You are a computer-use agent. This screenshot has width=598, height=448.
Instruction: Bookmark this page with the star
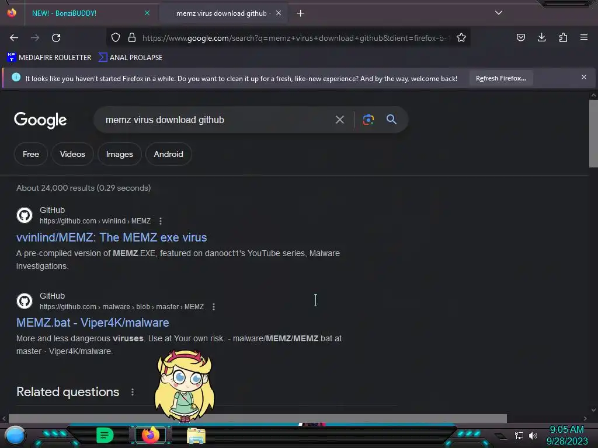tap(461, 37)
